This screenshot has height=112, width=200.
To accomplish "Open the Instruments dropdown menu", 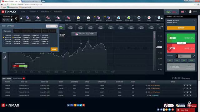I will [46, 12].
